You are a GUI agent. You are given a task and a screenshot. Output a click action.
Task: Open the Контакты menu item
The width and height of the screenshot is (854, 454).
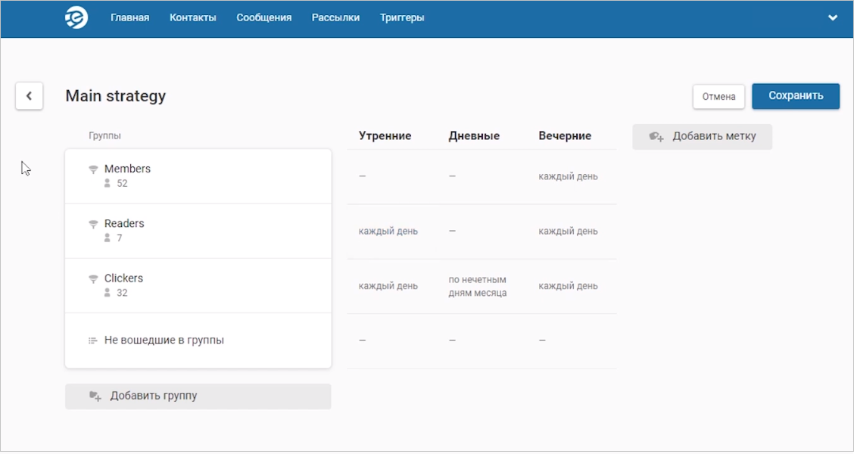(x=192, y=17)
